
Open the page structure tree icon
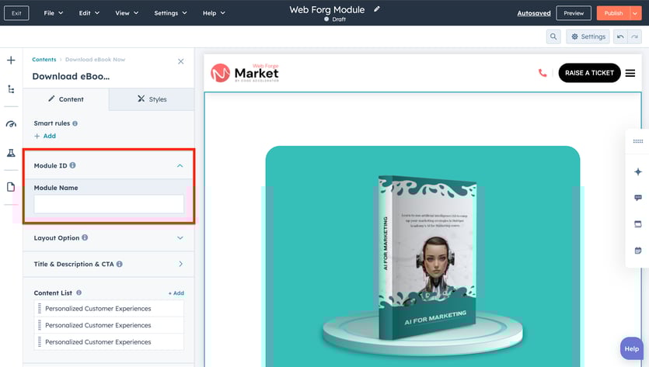pyautogui.click(x=11, y=89)
